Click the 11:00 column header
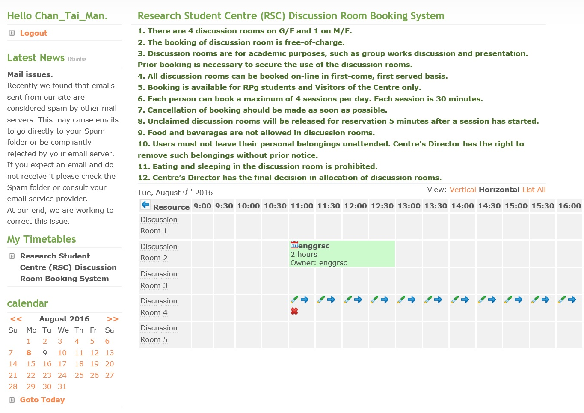 [302, 206]
